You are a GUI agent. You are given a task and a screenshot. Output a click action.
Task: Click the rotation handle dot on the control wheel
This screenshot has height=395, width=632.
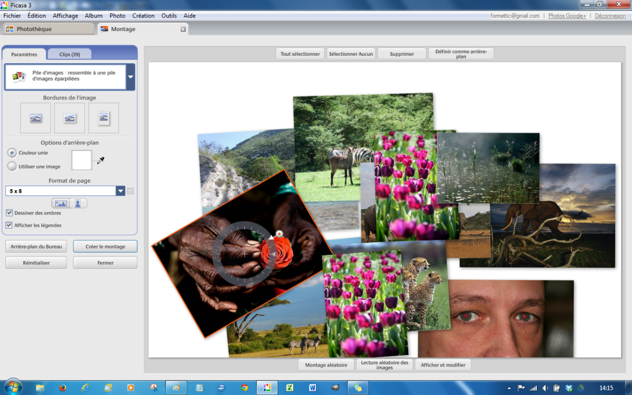point(279,233)
